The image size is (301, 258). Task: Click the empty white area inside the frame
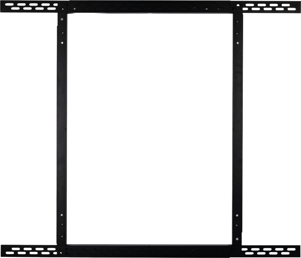coord(150,129)
